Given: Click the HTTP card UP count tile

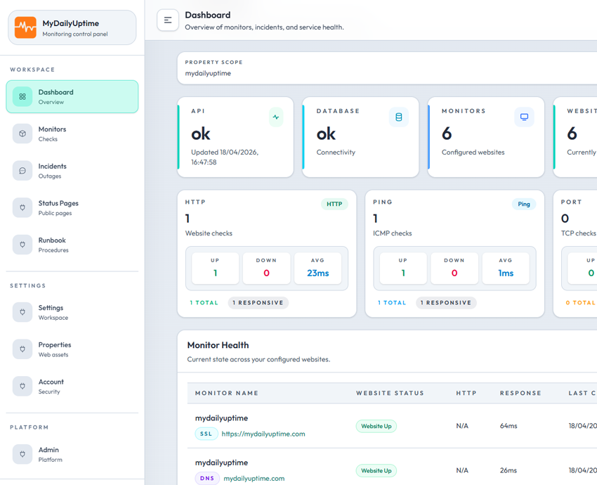Looking at the screenshot, I should click(x=215, y=269).
